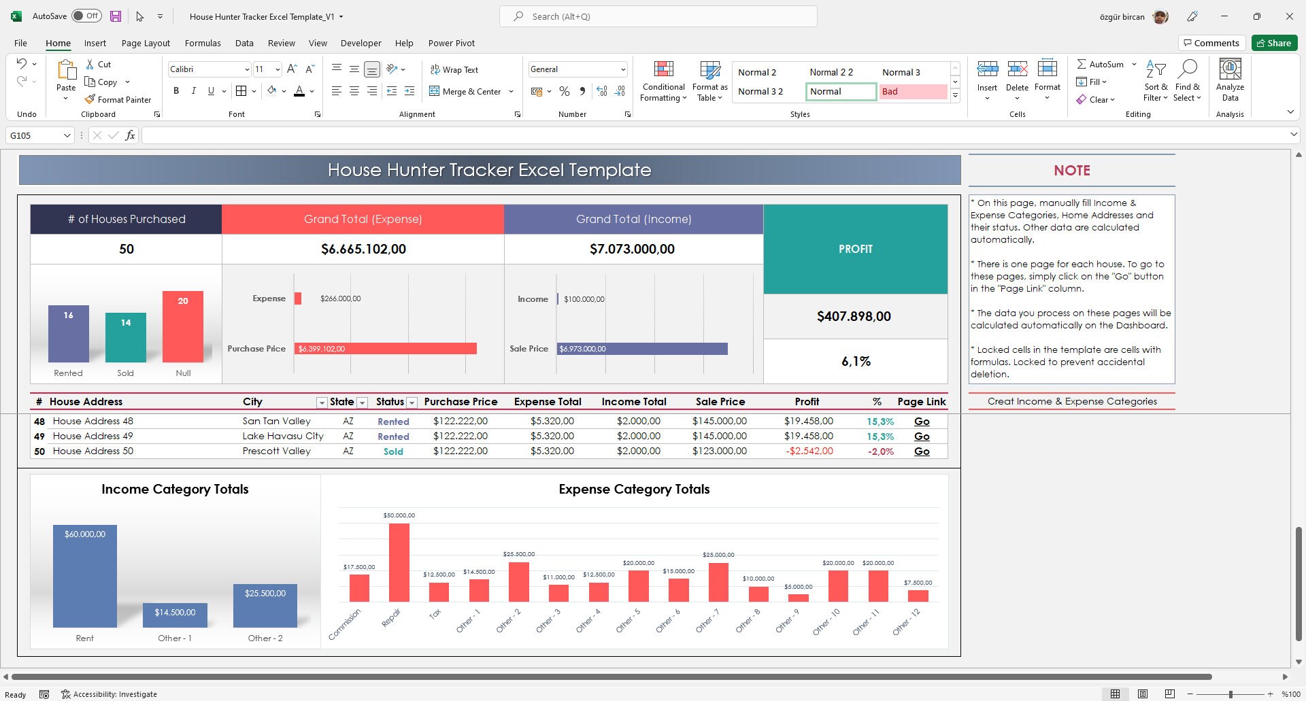The image size is (1306, 701).
Task: Toggle italic formatting
Action: 193,90
